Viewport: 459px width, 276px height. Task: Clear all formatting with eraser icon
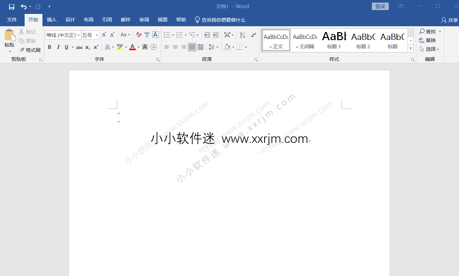[139, 35]
